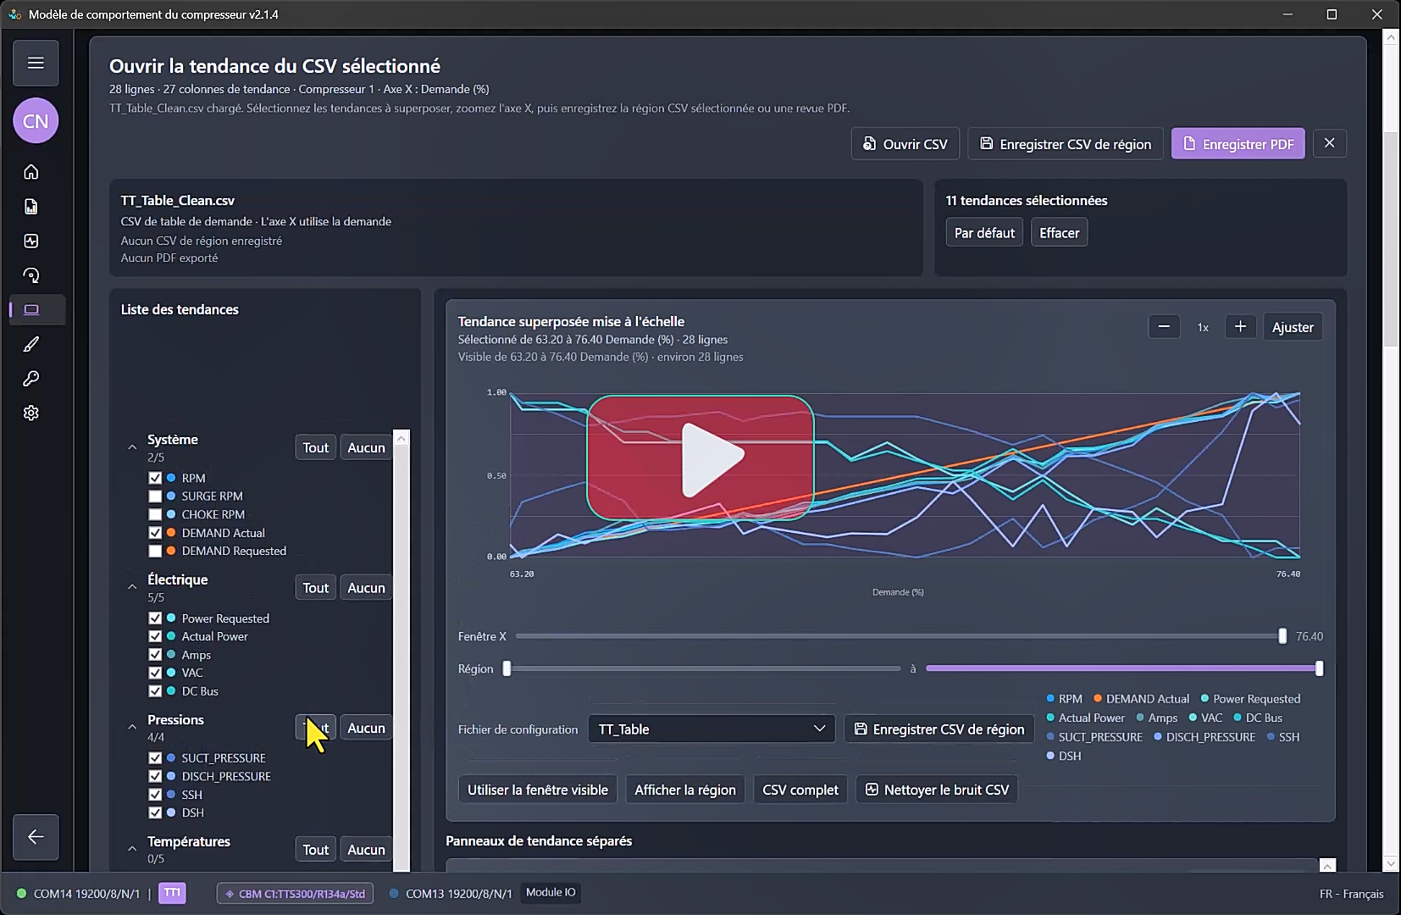
Task: Collapse the Électrique trend group
Action: (x=132, y=587)
